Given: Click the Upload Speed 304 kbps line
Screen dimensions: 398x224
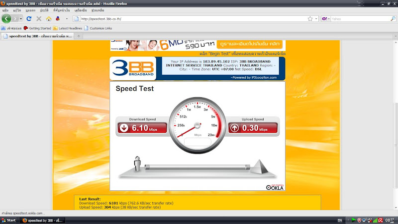Looking at the screenshot, I should [120, 207].
